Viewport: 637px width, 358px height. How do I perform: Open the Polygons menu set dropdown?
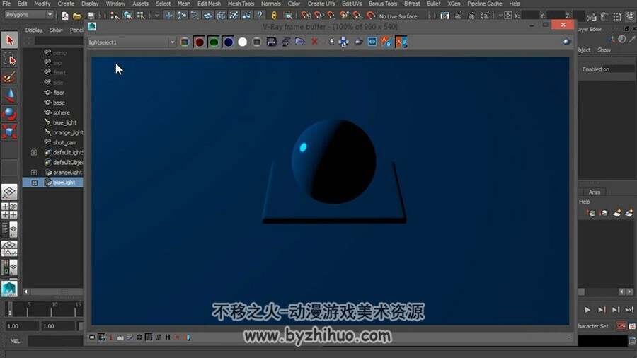[x=28, y=15]
